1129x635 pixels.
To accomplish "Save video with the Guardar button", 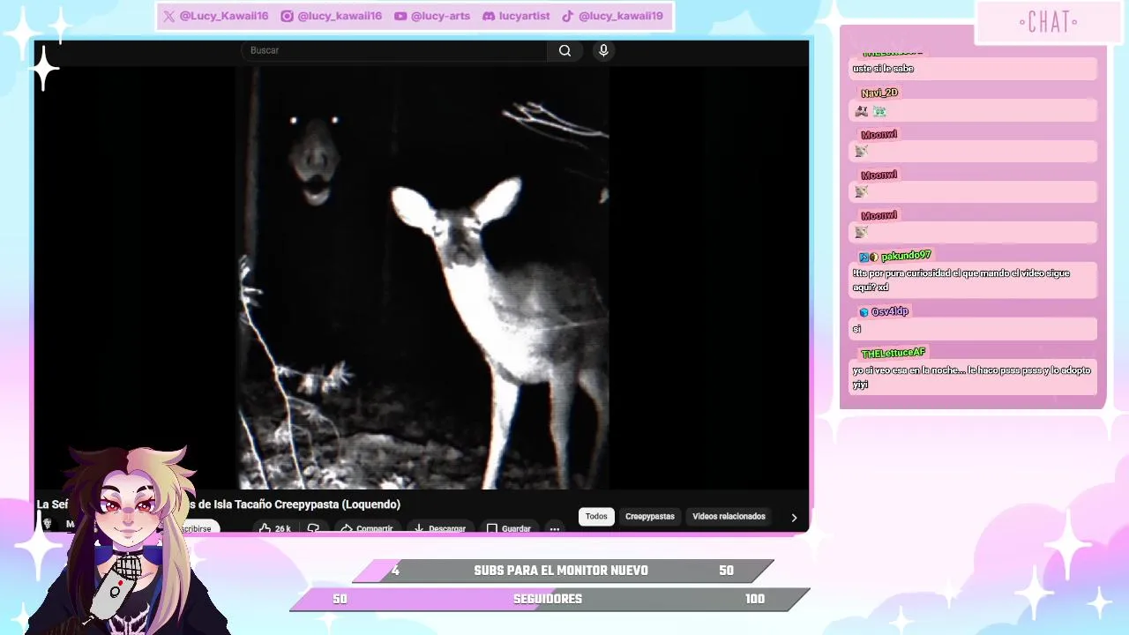I will click(508, 528).
